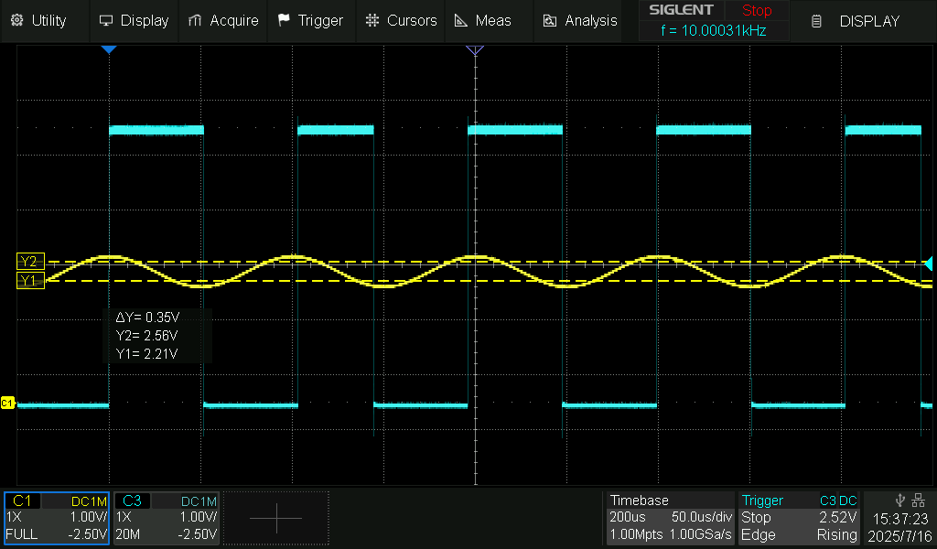Click the clipboard icon beside DISPLAY

(x=814, y=20)
